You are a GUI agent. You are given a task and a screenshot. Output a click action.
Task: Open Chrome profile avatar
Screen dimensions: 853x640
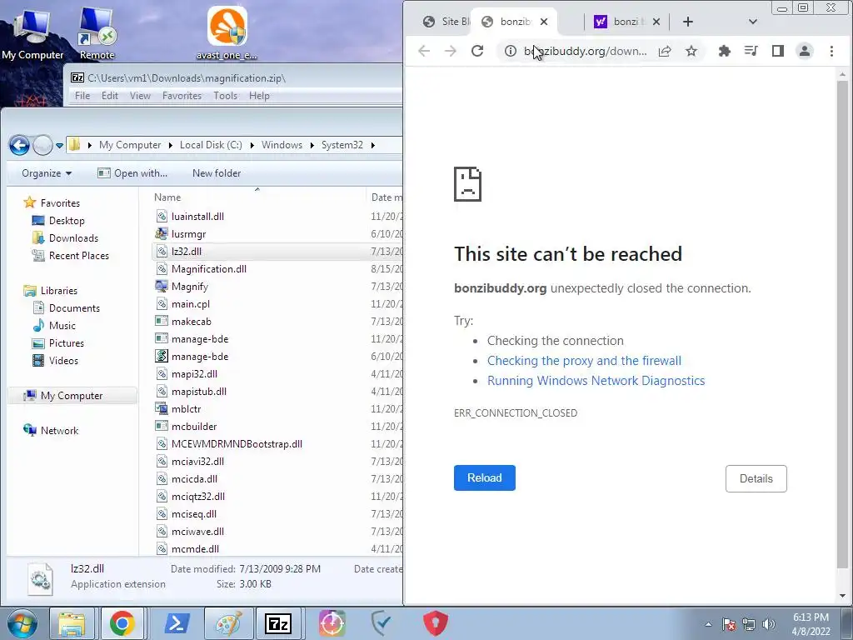[x=805, y=51]
